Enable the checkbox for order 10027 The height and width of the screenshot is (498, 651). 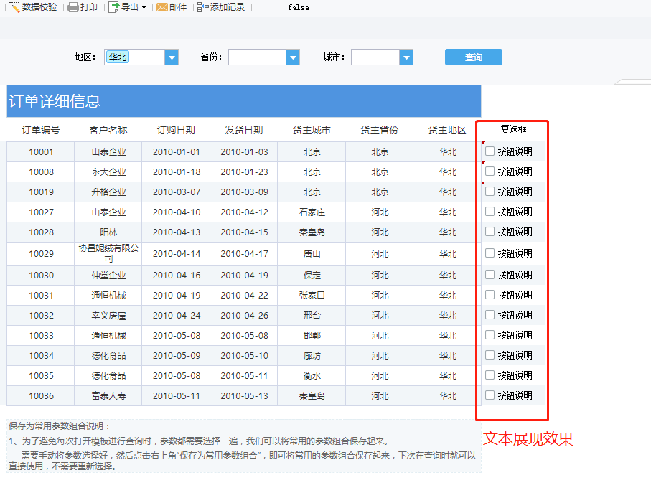490,211
